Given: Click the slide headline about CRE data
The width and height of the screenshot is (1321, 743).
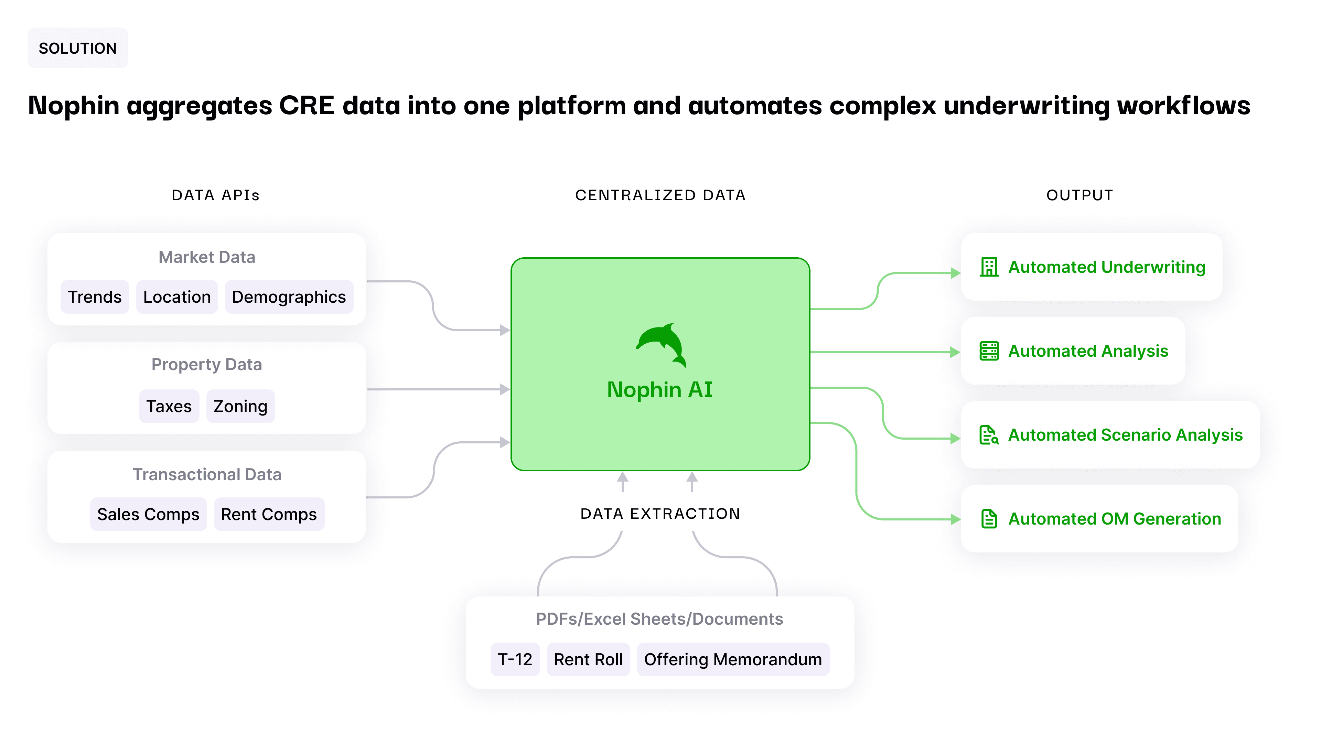Looking at the screenshot, I should point(639,106).
